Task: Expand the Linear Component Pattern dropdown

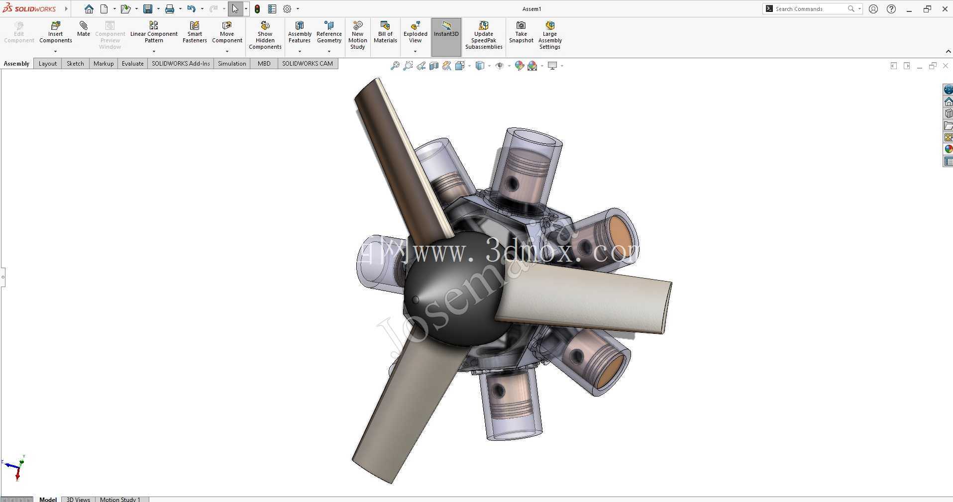Action: pyautogui.click(x=154, y=51)
